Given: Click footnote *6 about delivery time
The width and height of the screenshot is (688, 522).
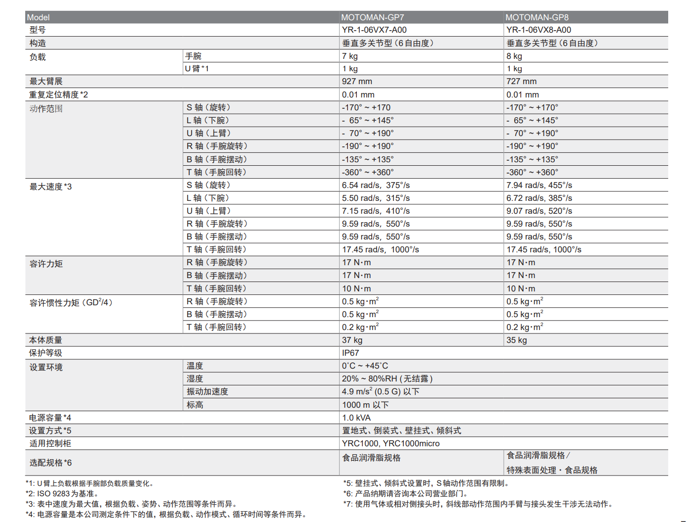Looking at the screenshot, I should [405, 493].
